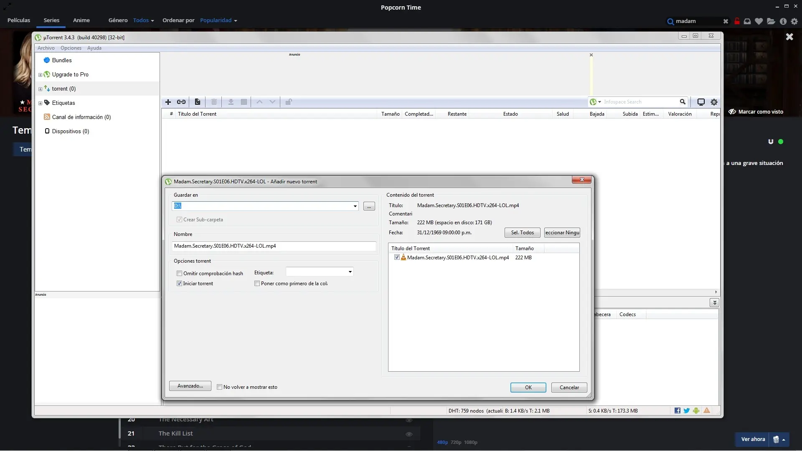Image resolution: width=802 pixels, height=451 pixels.
Task: Click the red VPN lock icon in Popcorn Time
Action: click(x=737, y=21)
